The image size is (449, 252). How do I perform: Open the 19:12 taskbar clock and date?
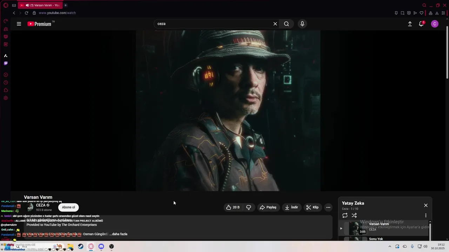tap(438, 246)
